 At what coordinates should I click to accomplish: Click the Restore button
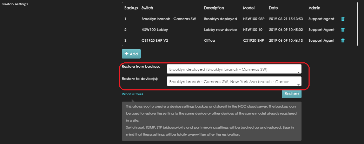click(x=292, y=94)
